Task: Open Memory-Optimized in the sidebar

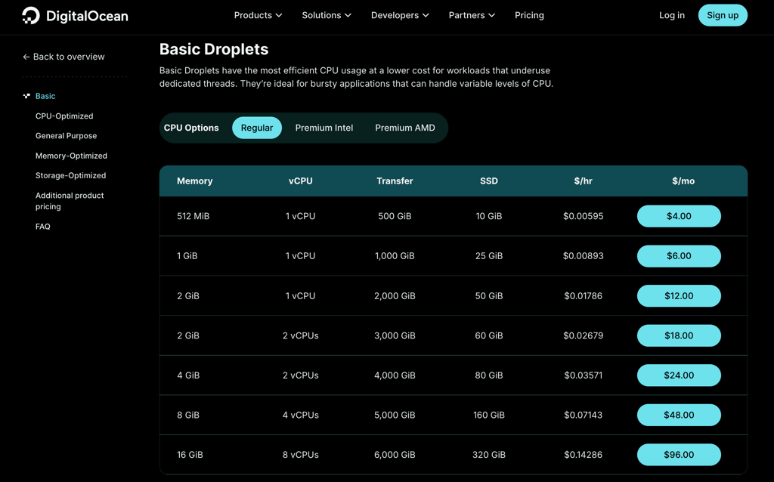Action: pyautogui.click(x=71, y=156)
